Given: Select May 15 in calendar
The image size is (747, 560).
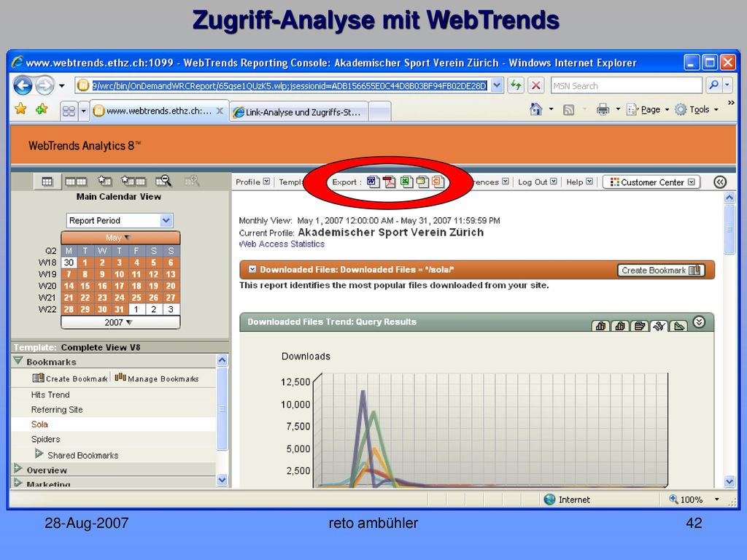Looking at the screenshot, I should click(x=85, y=286).
